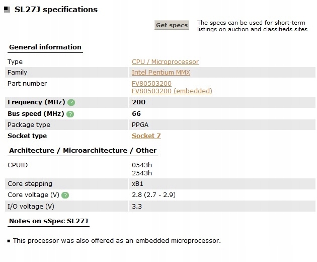317x262 pixels.
Task: Click the square icon before SL27J specifications title
Action: [x=6, y=10]
